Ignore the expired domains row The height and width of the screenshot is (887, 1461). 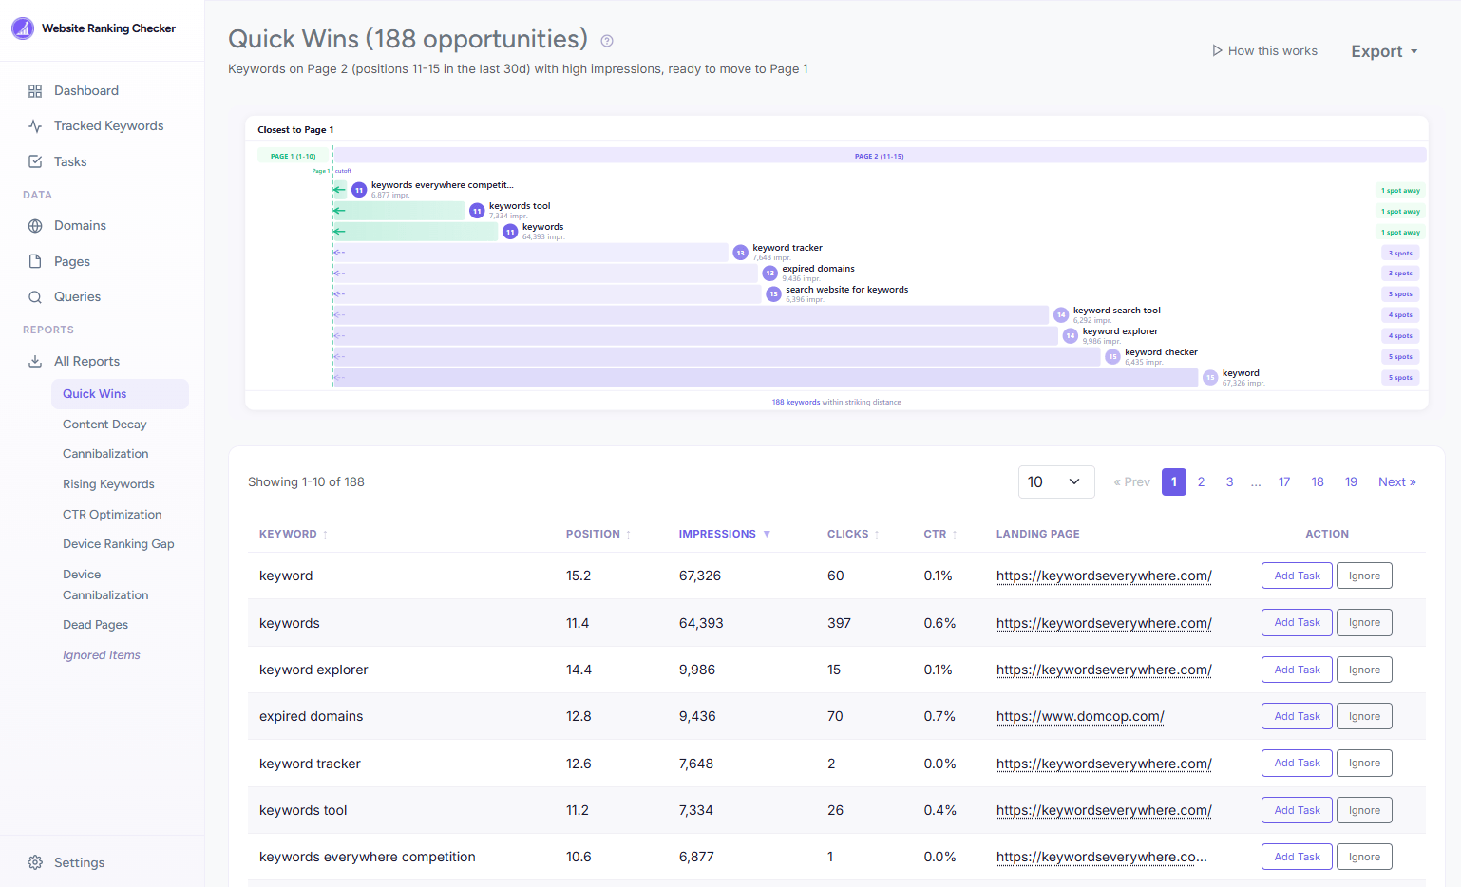coord(1364,716)
